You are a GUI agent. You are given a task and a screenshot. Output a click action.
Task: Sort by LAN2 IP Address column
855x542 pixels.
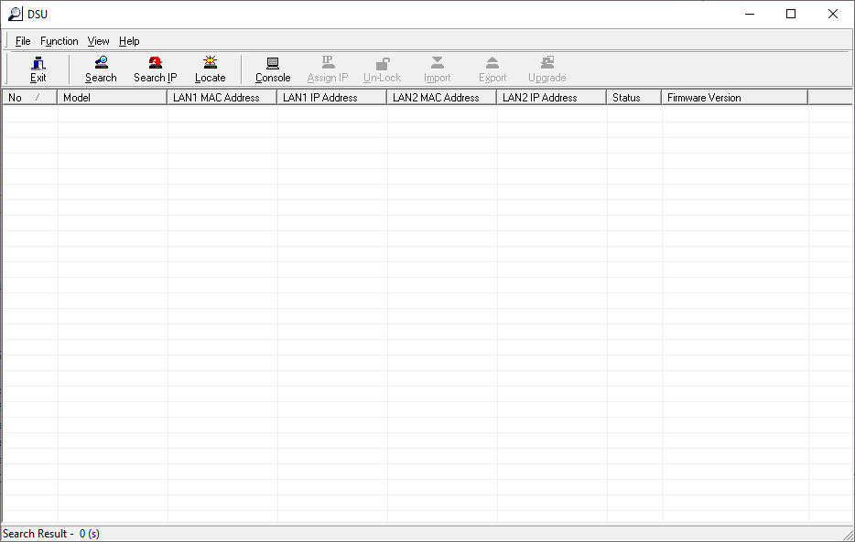point(552,98)
